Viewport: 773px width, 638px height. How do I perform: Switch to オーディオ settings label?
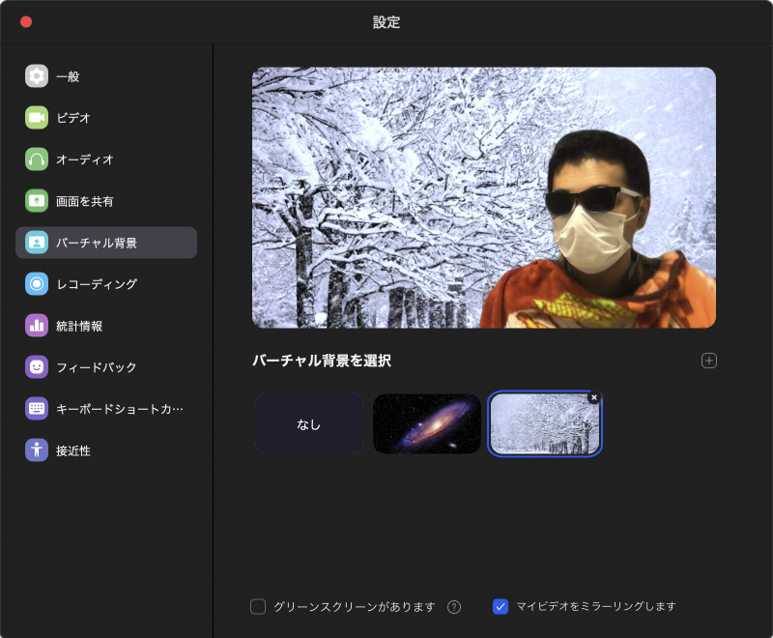pyautogui.click(x=85, y=159)
